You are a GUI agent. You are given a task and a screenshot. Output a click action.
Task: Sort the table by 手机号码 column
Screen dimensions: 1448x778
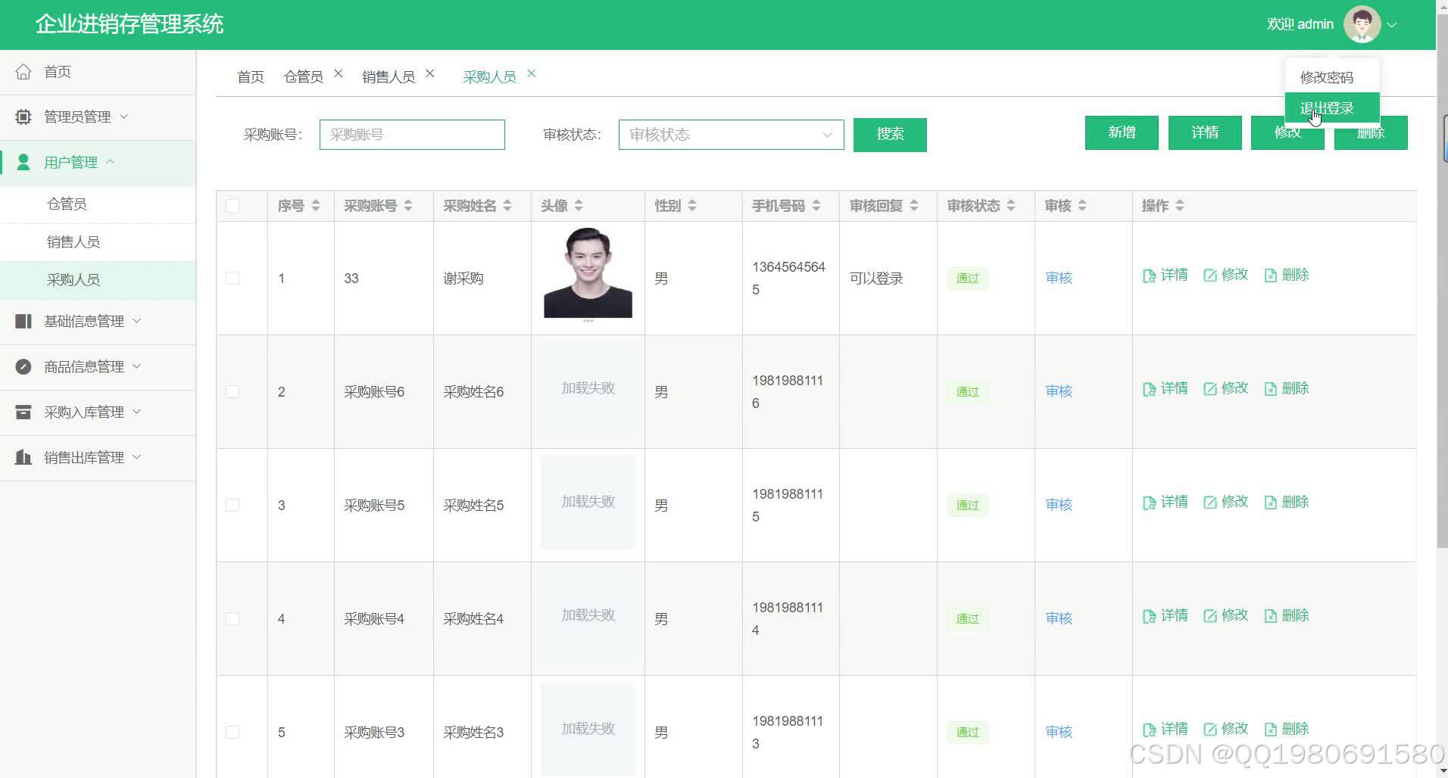pyautogui.click(x=816, y=205)
